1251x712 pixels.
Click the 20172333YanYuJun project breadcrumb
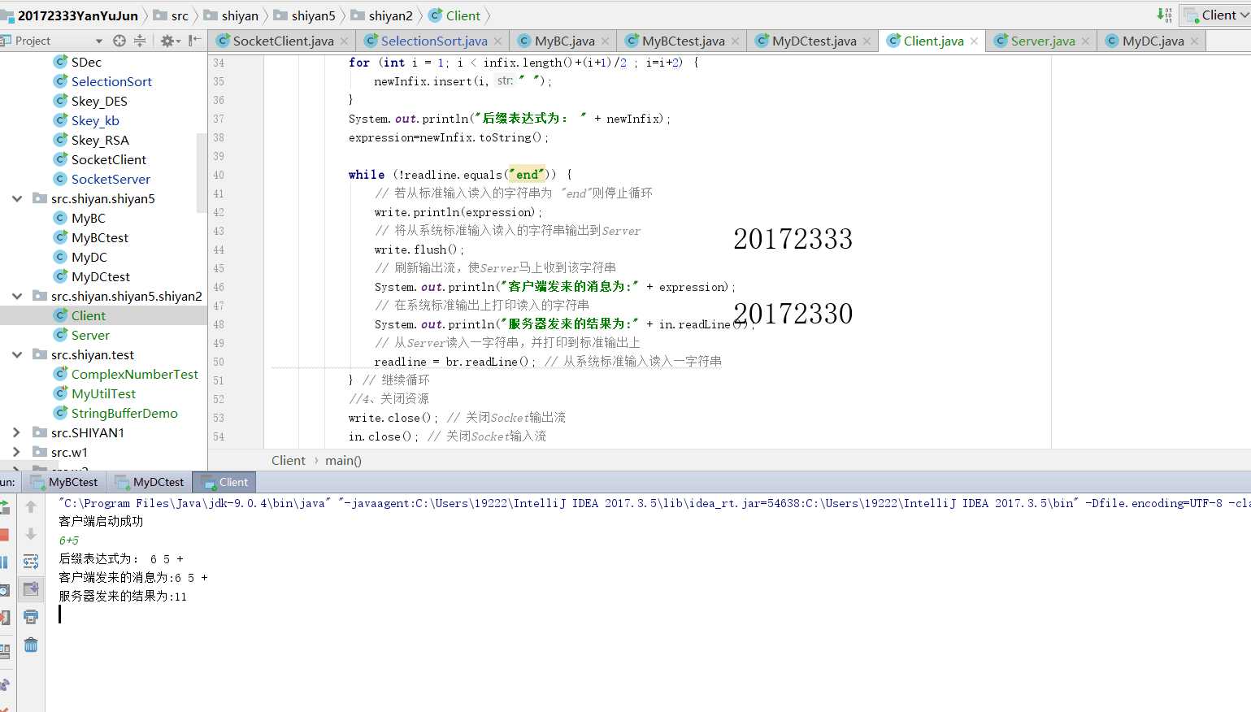[70, 15]
